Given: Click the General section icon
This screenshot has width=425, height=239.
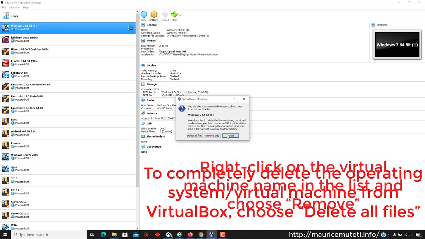Looking at the screenshot, I should click(143, 25).
